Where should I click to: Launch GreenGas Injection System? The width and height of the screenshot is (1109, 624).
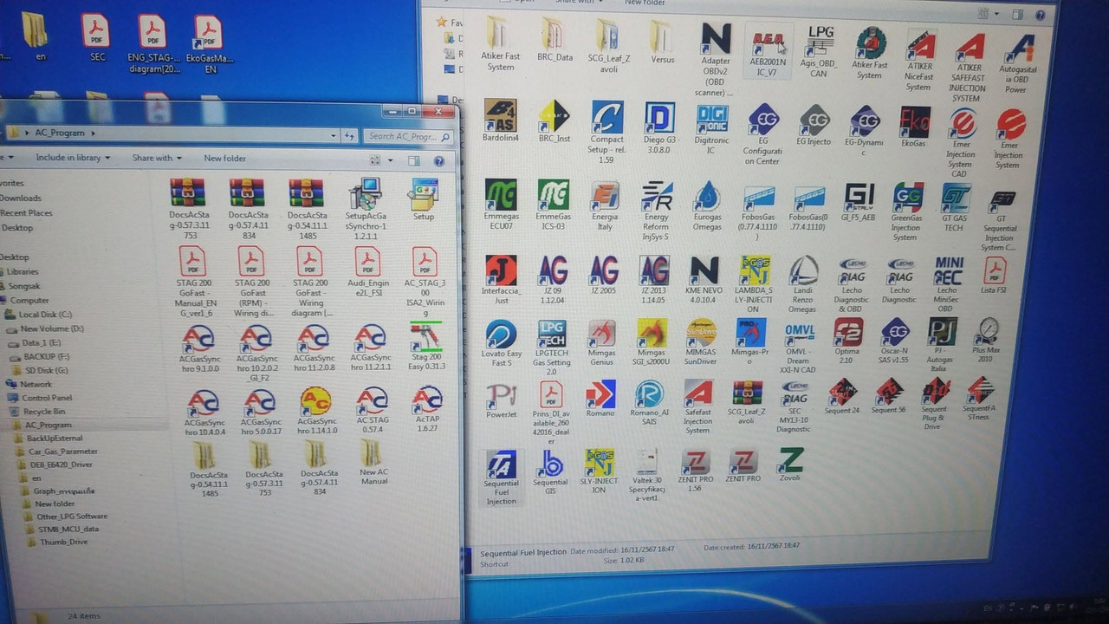(907, 198)
